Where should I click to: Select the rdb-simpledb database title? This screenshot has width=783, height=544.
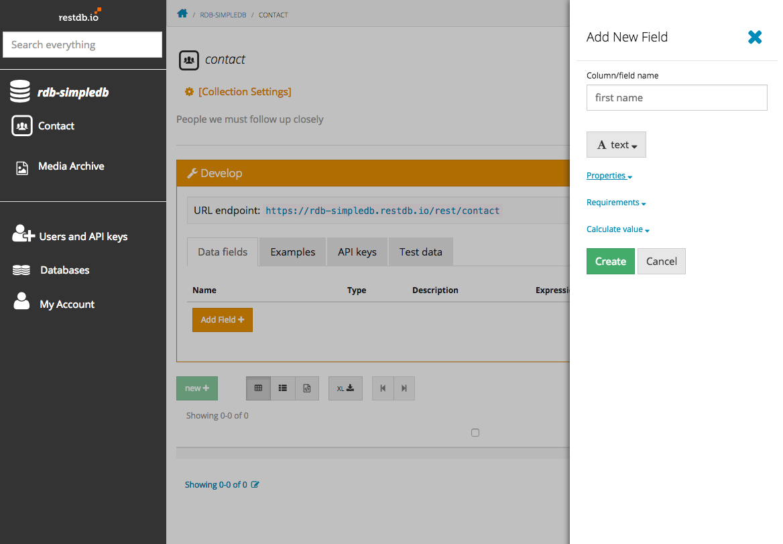tap(74, 93)
